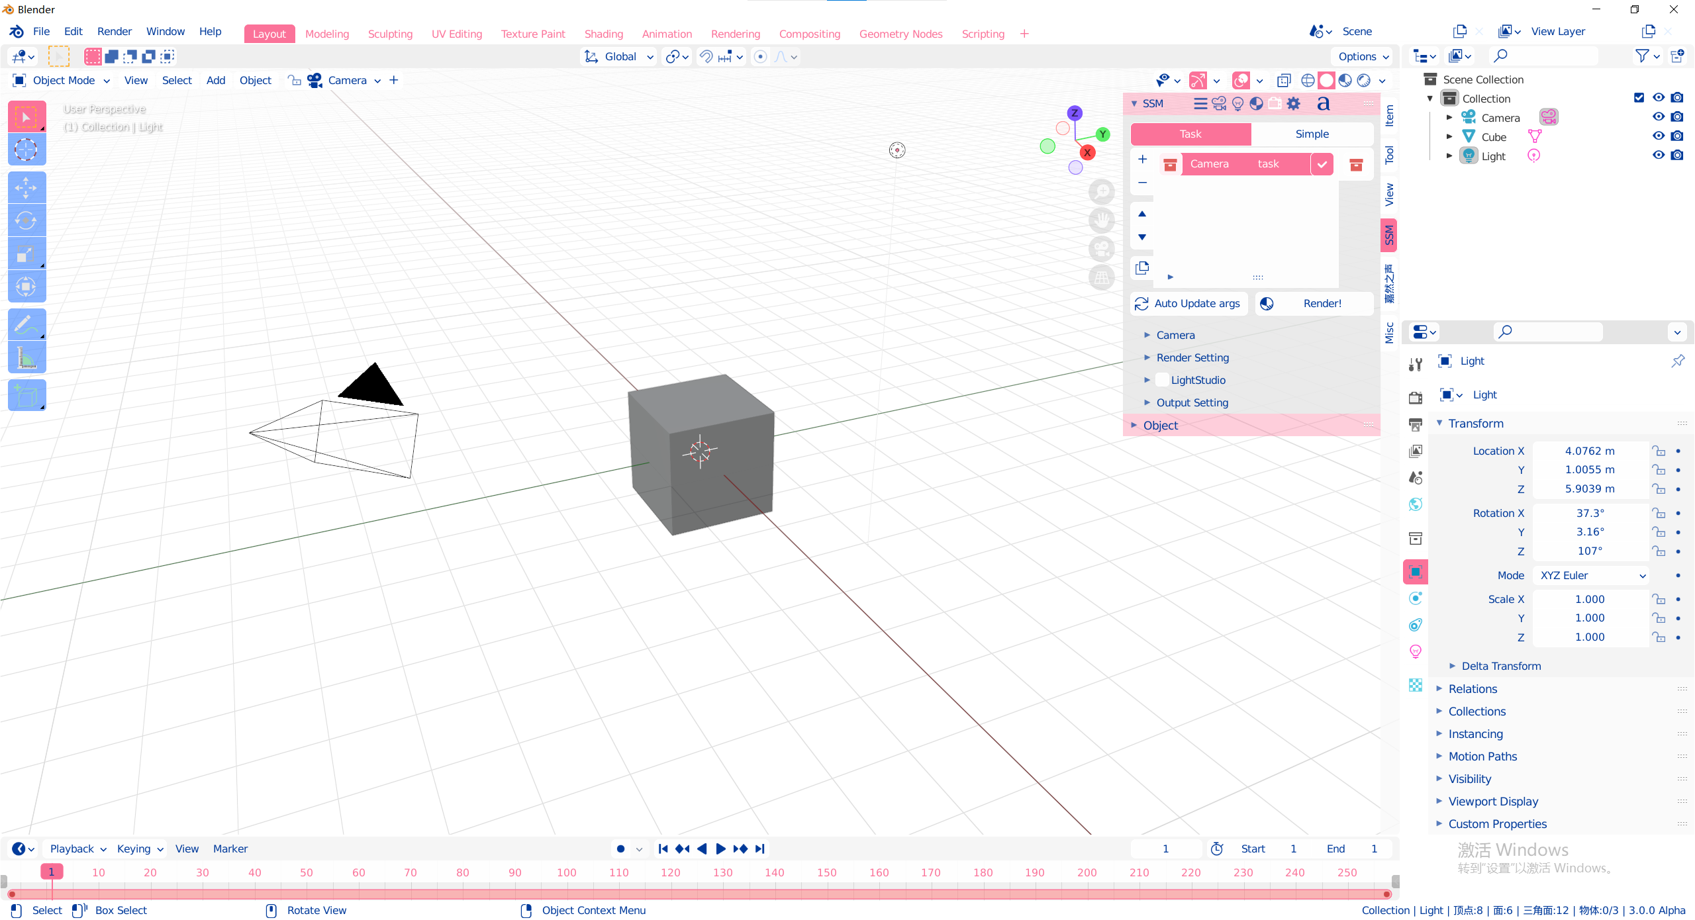
Task: Open the Object Data light properties tab
Action: click(x=1416, y=651)
